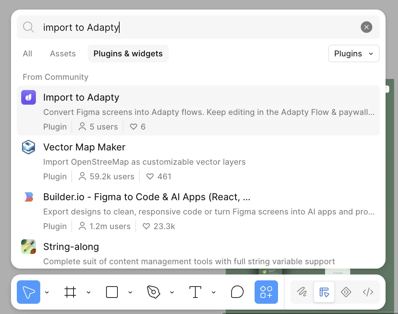Select the Comment tool

[237, 292]
